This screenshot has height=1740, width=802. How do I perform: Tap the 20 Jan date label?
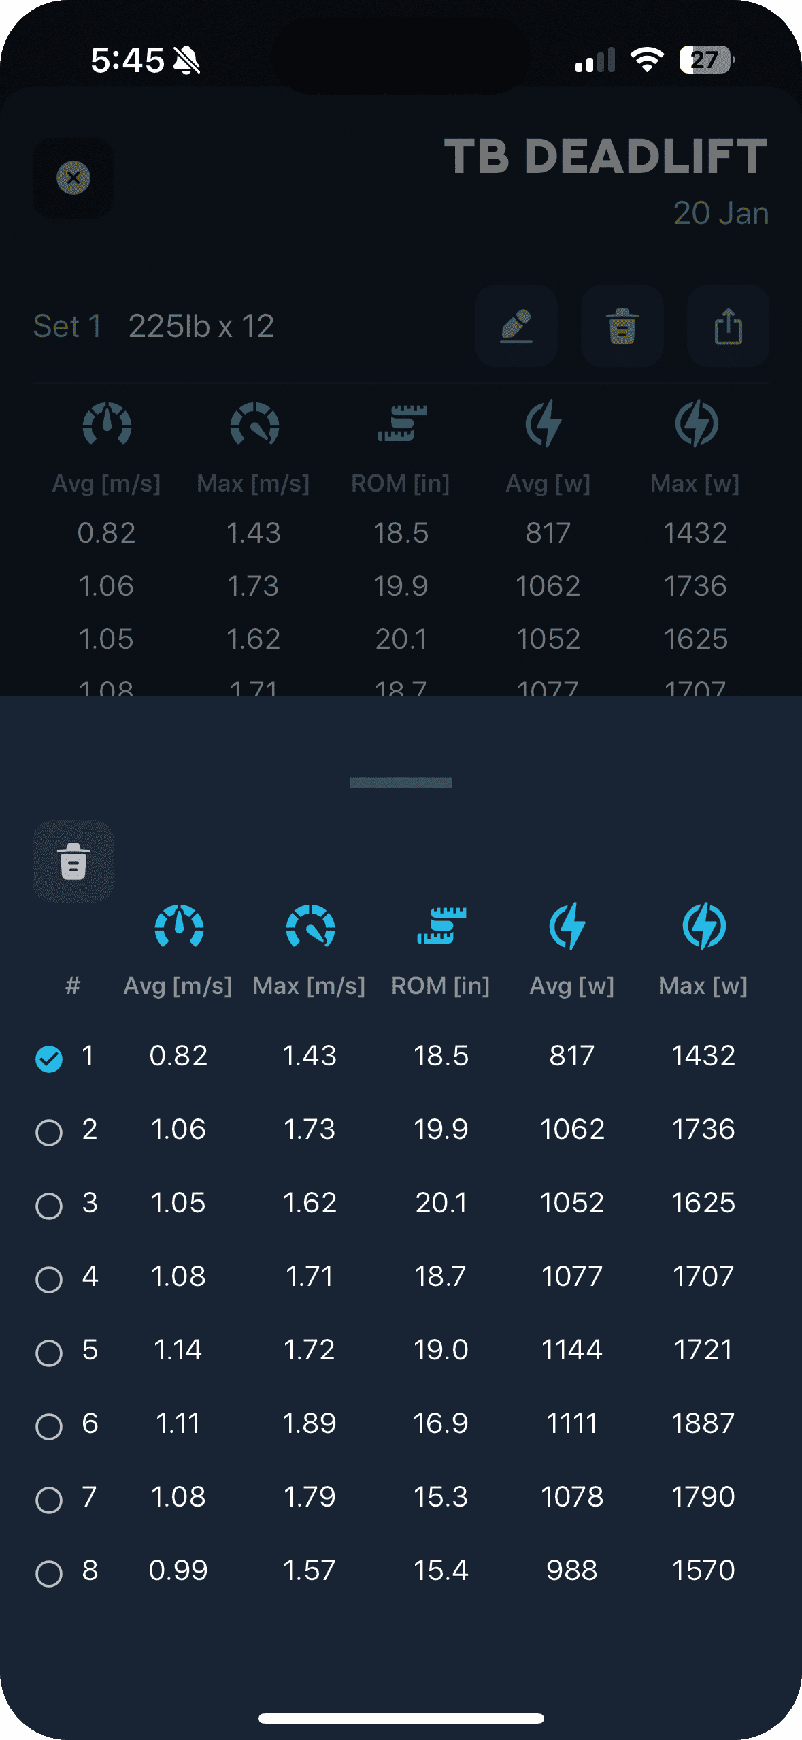[720, 213]
